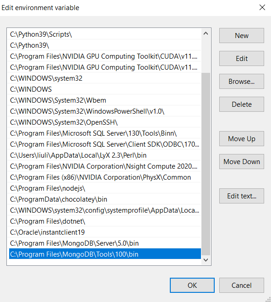271x302 pixels.
Task: Click the New button
Action: 242,36
